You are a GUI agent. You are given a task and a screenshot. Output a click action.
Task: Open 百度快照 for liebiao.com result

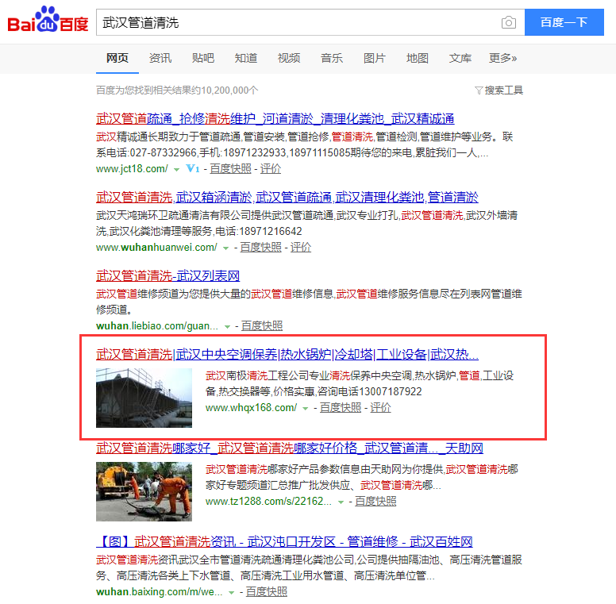tap(262, 326)
